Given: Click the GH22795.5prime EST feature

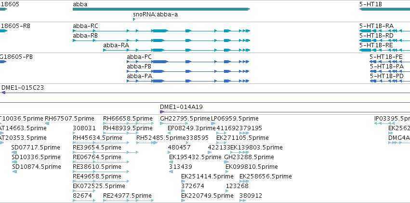Looking at the screenshot, I should click(174, 123).
